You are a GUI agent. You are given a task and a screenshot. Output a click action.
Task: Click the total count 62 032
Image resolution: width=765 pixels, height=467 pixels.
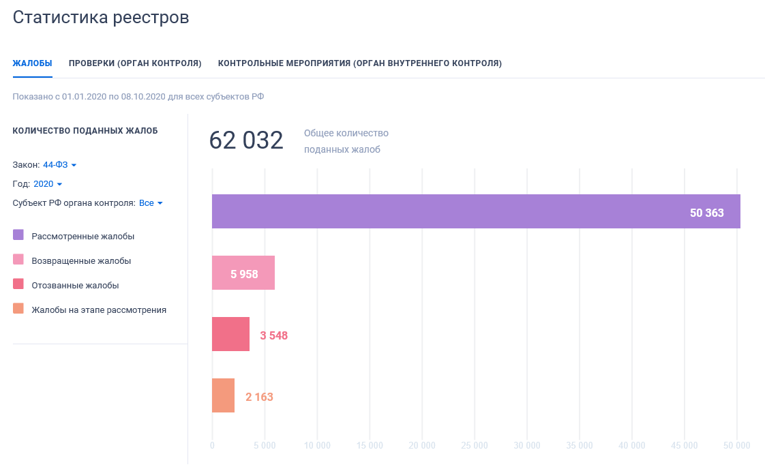click(246, 140)
